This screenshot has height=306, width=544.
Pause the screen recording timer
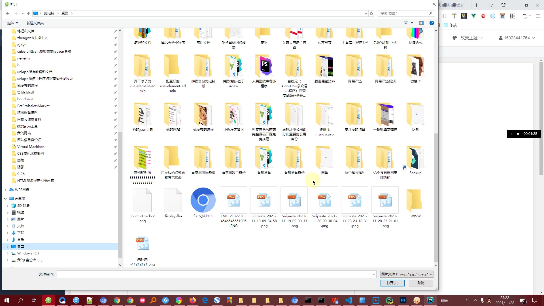511,134
